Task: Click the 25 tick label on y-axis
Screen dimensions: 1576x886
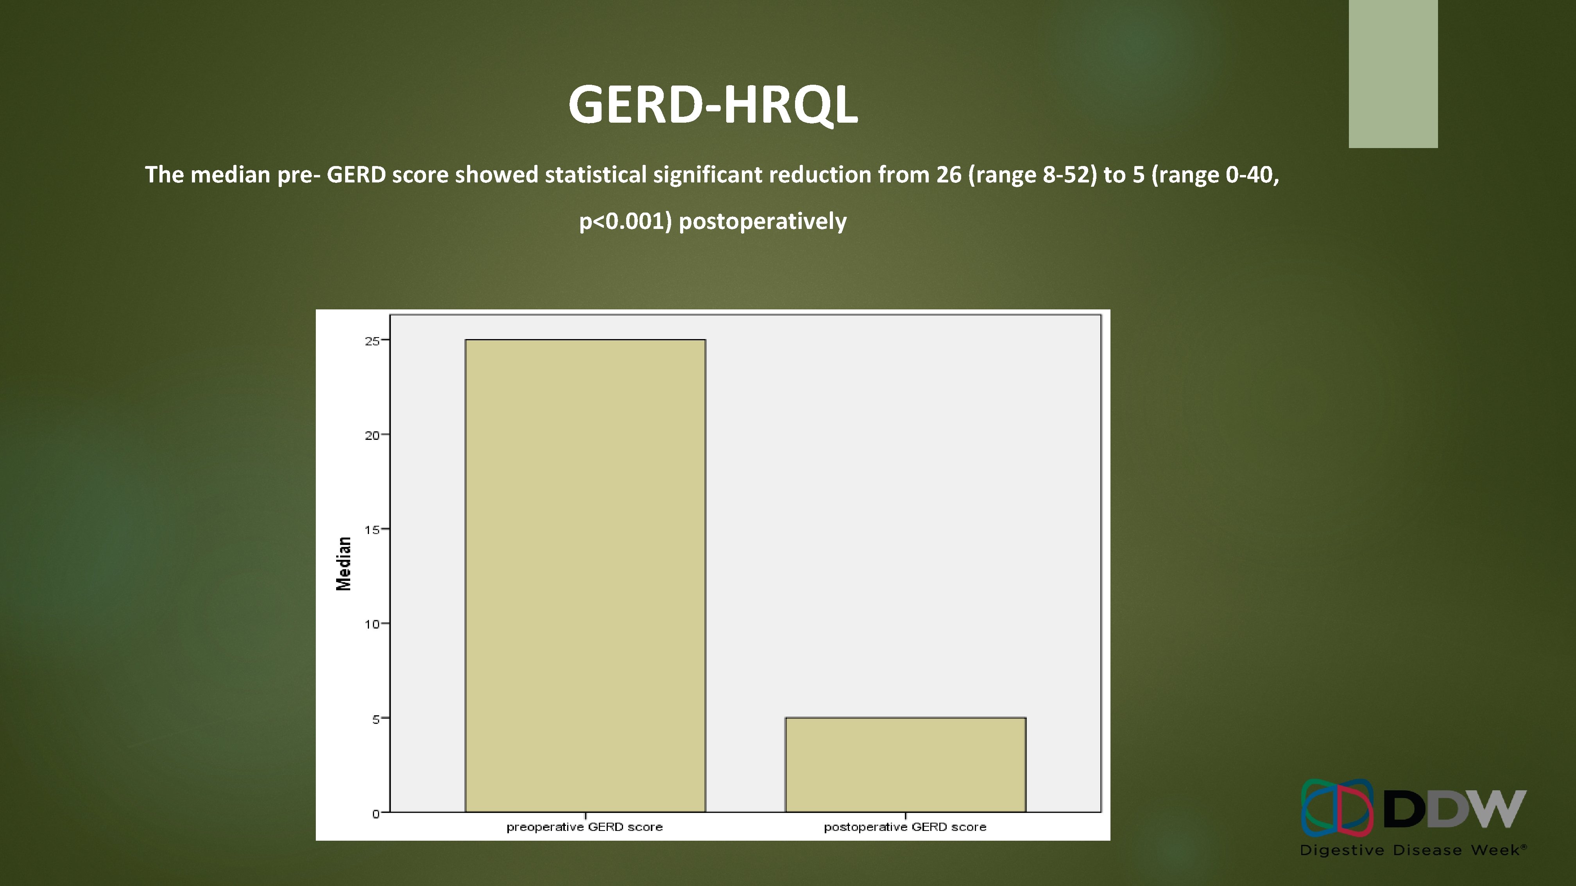Action: click(371, 341)
